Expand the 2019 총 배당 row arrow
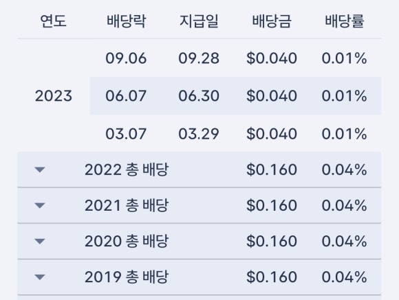The image size is (399, 300). point(40,277)
